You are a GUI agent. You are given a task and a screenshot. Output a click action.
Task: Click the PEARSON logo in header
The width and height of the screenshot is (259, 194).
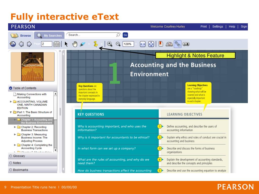click(x=23, y=27)
